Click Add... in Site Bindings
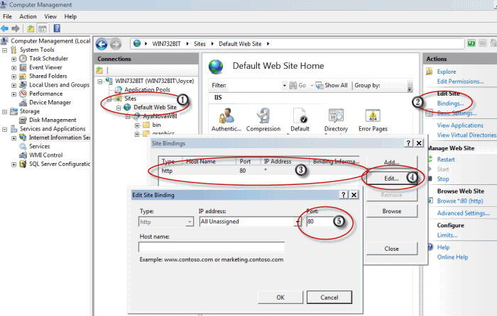Image resolution: width=497 pixels, height=316 pixels. pos(392,162)
